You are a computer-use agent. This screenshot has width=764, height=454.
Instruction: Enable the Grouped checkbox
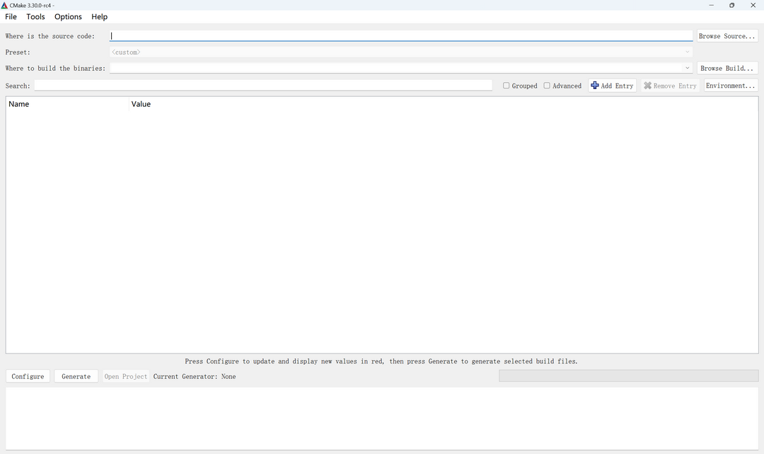coord(507,86)
